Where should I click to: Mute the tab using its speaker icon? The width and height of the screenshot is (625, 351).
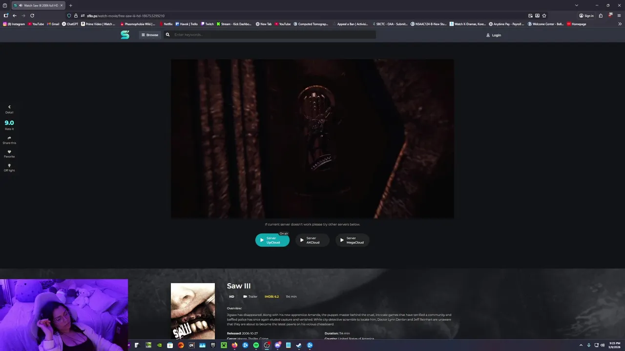click(x=20, y=5)
